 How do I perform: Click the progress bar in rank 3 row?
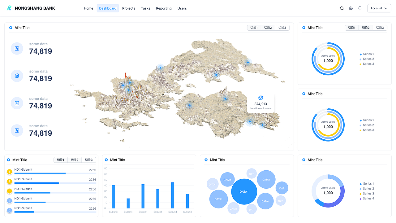tap(55, 193)
